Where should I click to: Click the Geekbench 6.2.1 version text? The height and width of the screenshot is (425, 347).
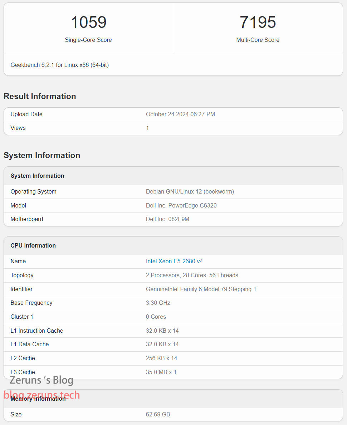pyautogui.click(x=60, y=65)
